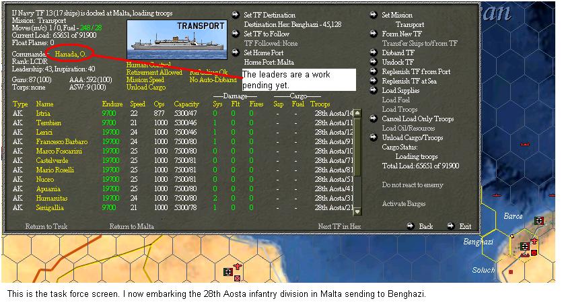Select the red aircraft icon near Benghazi
This screenshot has width=562, height=305.
[534, 240]
